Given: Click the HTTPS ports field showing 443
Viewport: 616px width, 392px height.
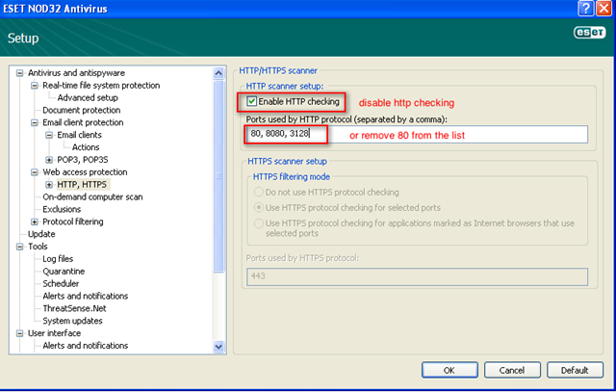Looking at the screenshot, I should [417, 276].
